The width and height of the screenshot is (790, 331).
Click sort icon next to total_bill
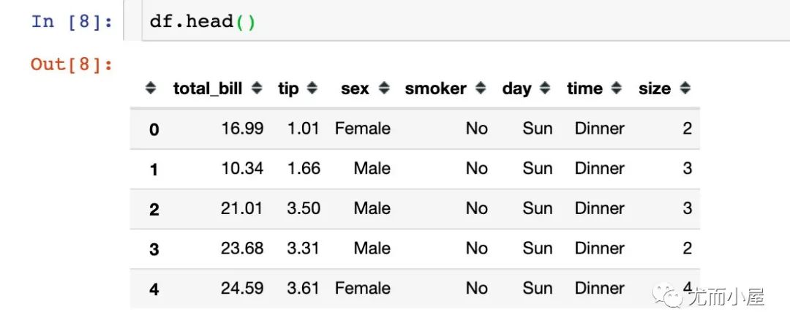tap(257, 88)
